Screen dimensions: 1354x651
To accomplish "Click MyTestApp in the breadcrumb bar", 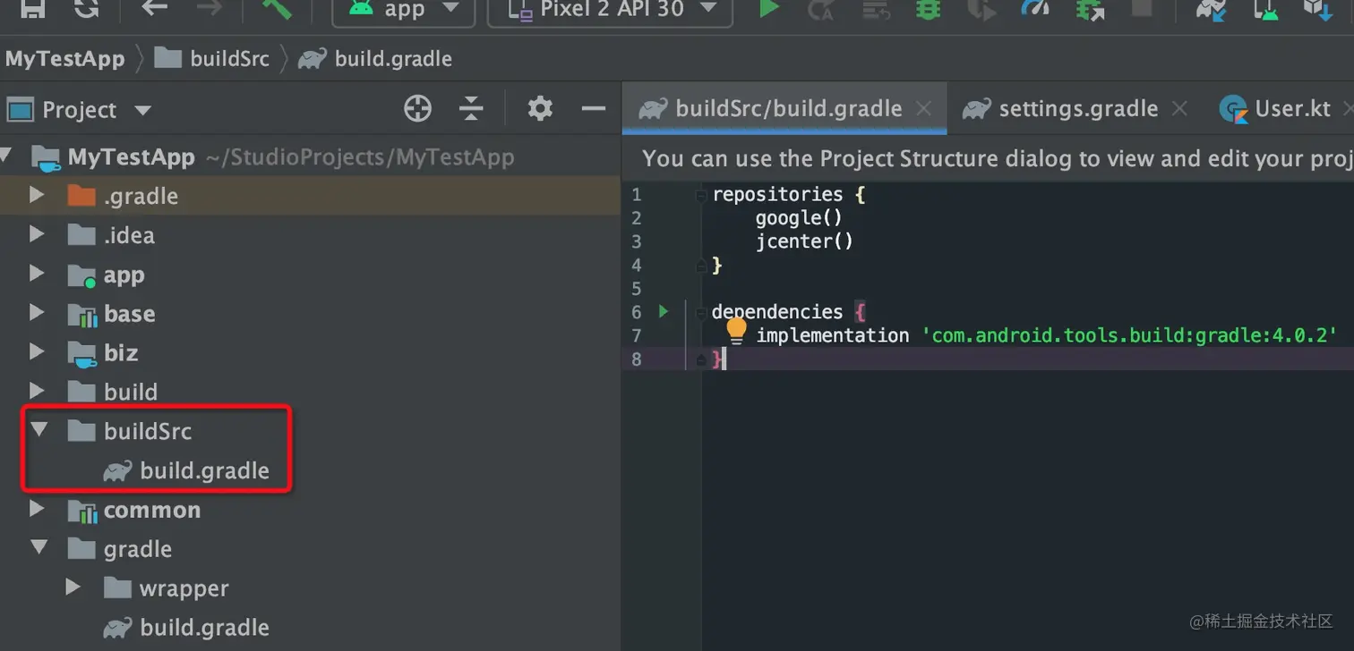I will click(64, 59).
